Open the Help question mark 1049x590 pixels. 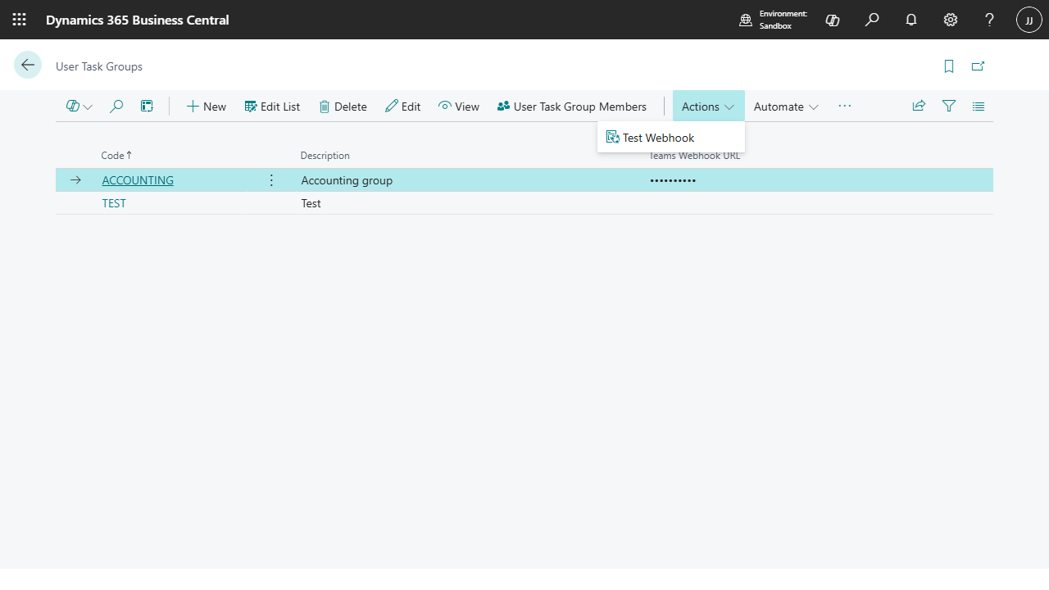989,20
